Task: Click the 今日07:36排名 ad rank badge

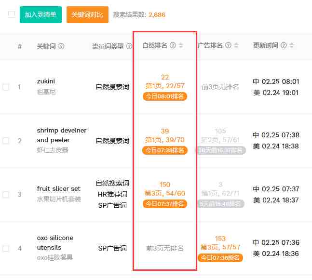Action: coord(220,258)
